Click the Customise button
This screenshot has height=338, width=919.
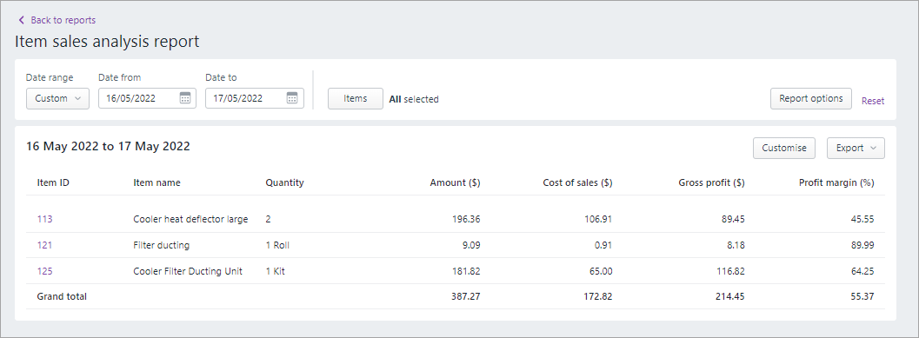point(784,149)
